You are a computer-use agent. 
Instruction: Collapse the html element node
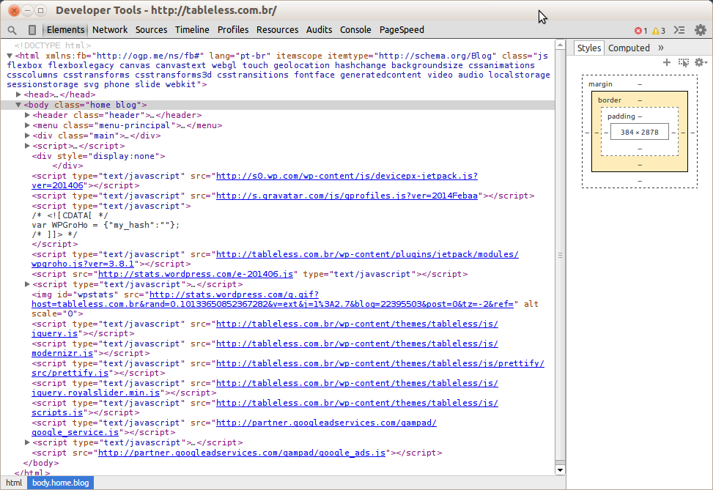tap(10, 56)
